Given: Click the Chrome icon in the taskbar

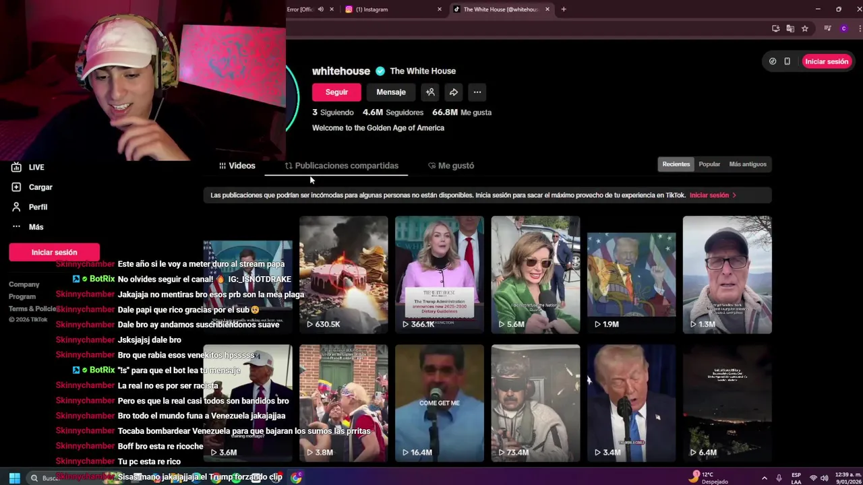Looking at the screenshot, I should [297, 478].
